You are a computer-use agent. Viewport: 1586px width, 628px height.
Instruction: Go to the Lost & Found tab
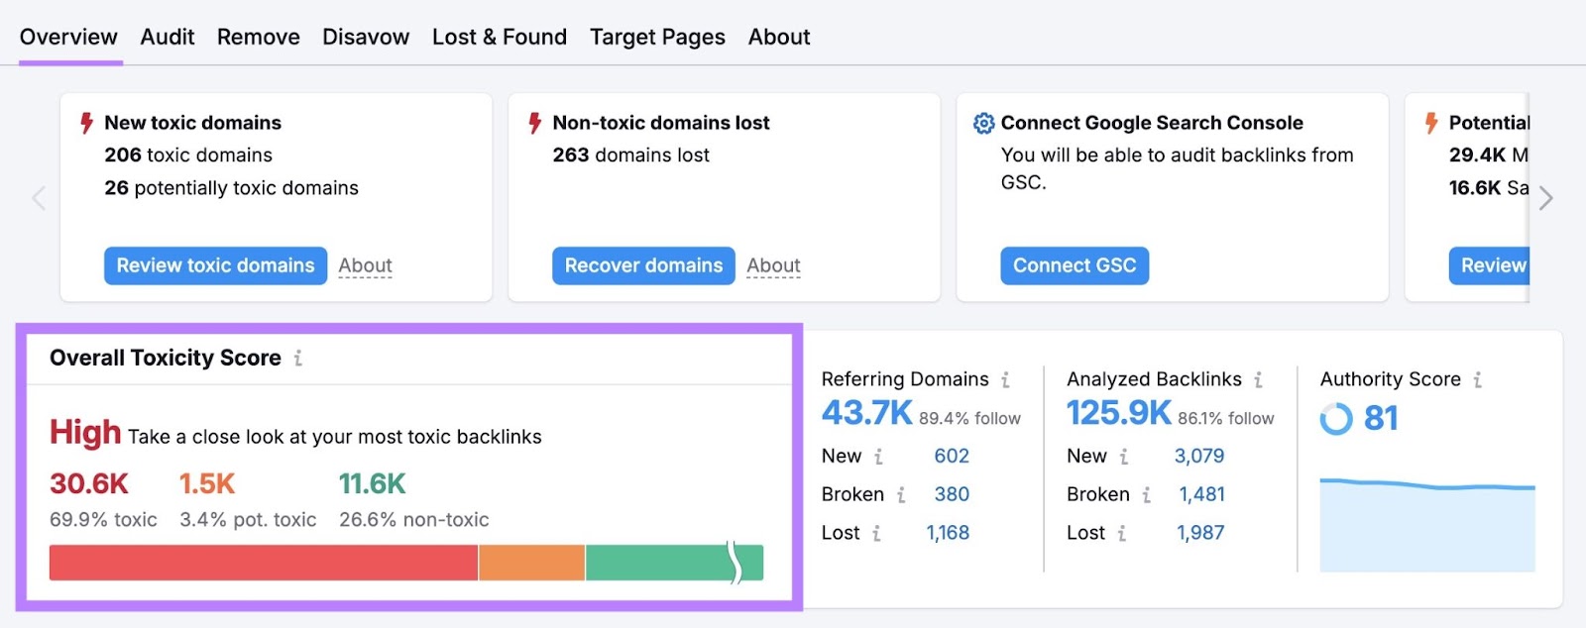click(499, 38)
